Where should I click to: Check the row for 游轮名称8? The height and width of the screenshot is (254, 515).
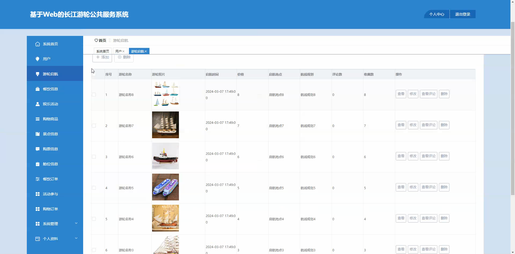coord(94,95)
